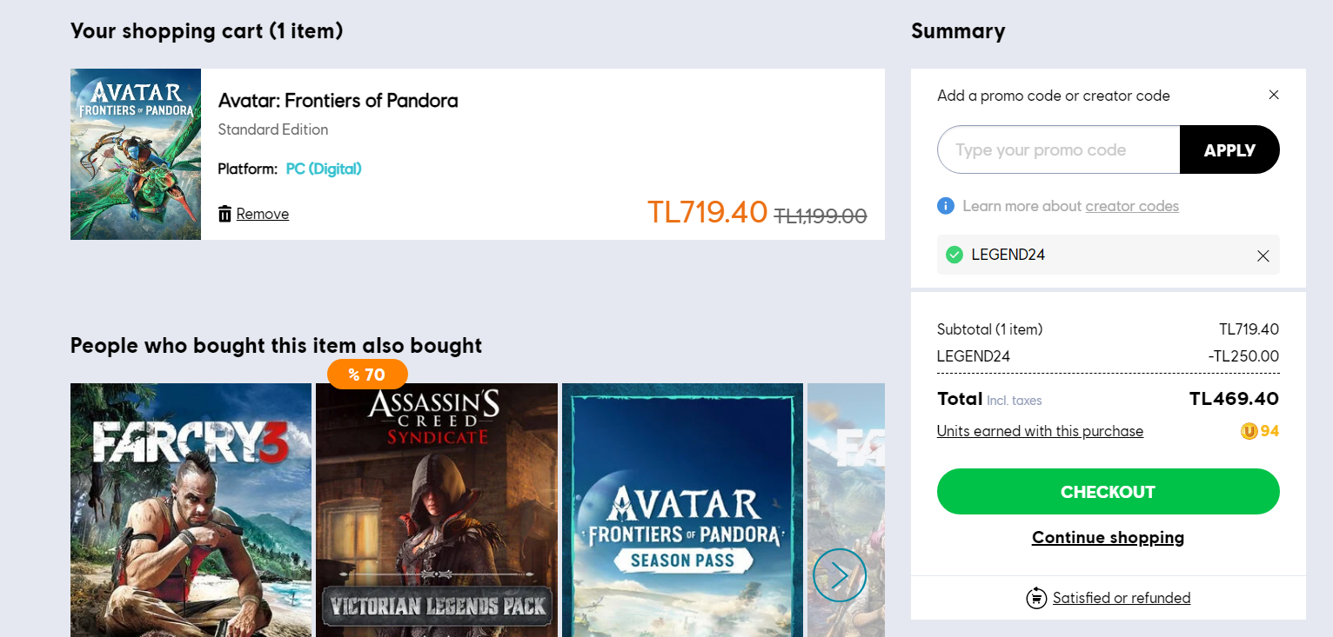The height and width of the screenshot is (637, 1333).
Task: Click the Satisfied or refunded cart icon
Action: coord(1036,598)
